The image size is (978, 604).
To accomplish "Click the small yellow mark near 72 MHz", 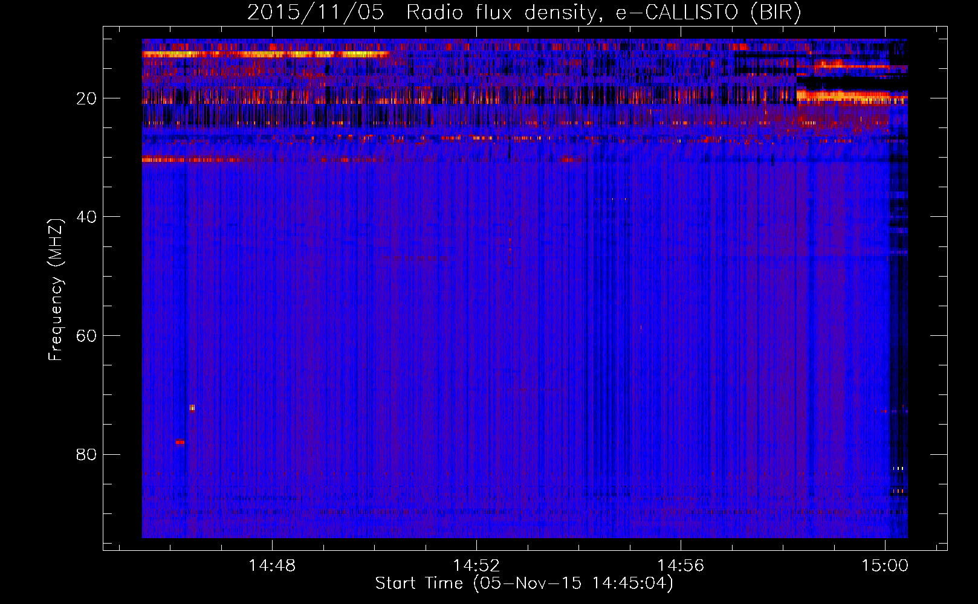I will (192, 408).
